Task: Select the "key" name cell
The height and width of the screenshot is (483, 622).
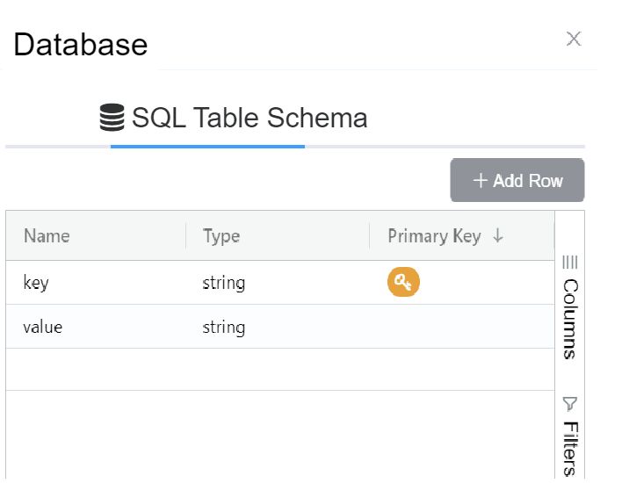Action: (x=36, y=283)
